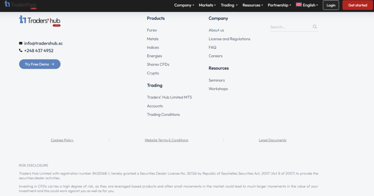Open the Seminars link
The width and height of the screenshot is (374, 196).
pyautogui.click(x=217, y=80)
